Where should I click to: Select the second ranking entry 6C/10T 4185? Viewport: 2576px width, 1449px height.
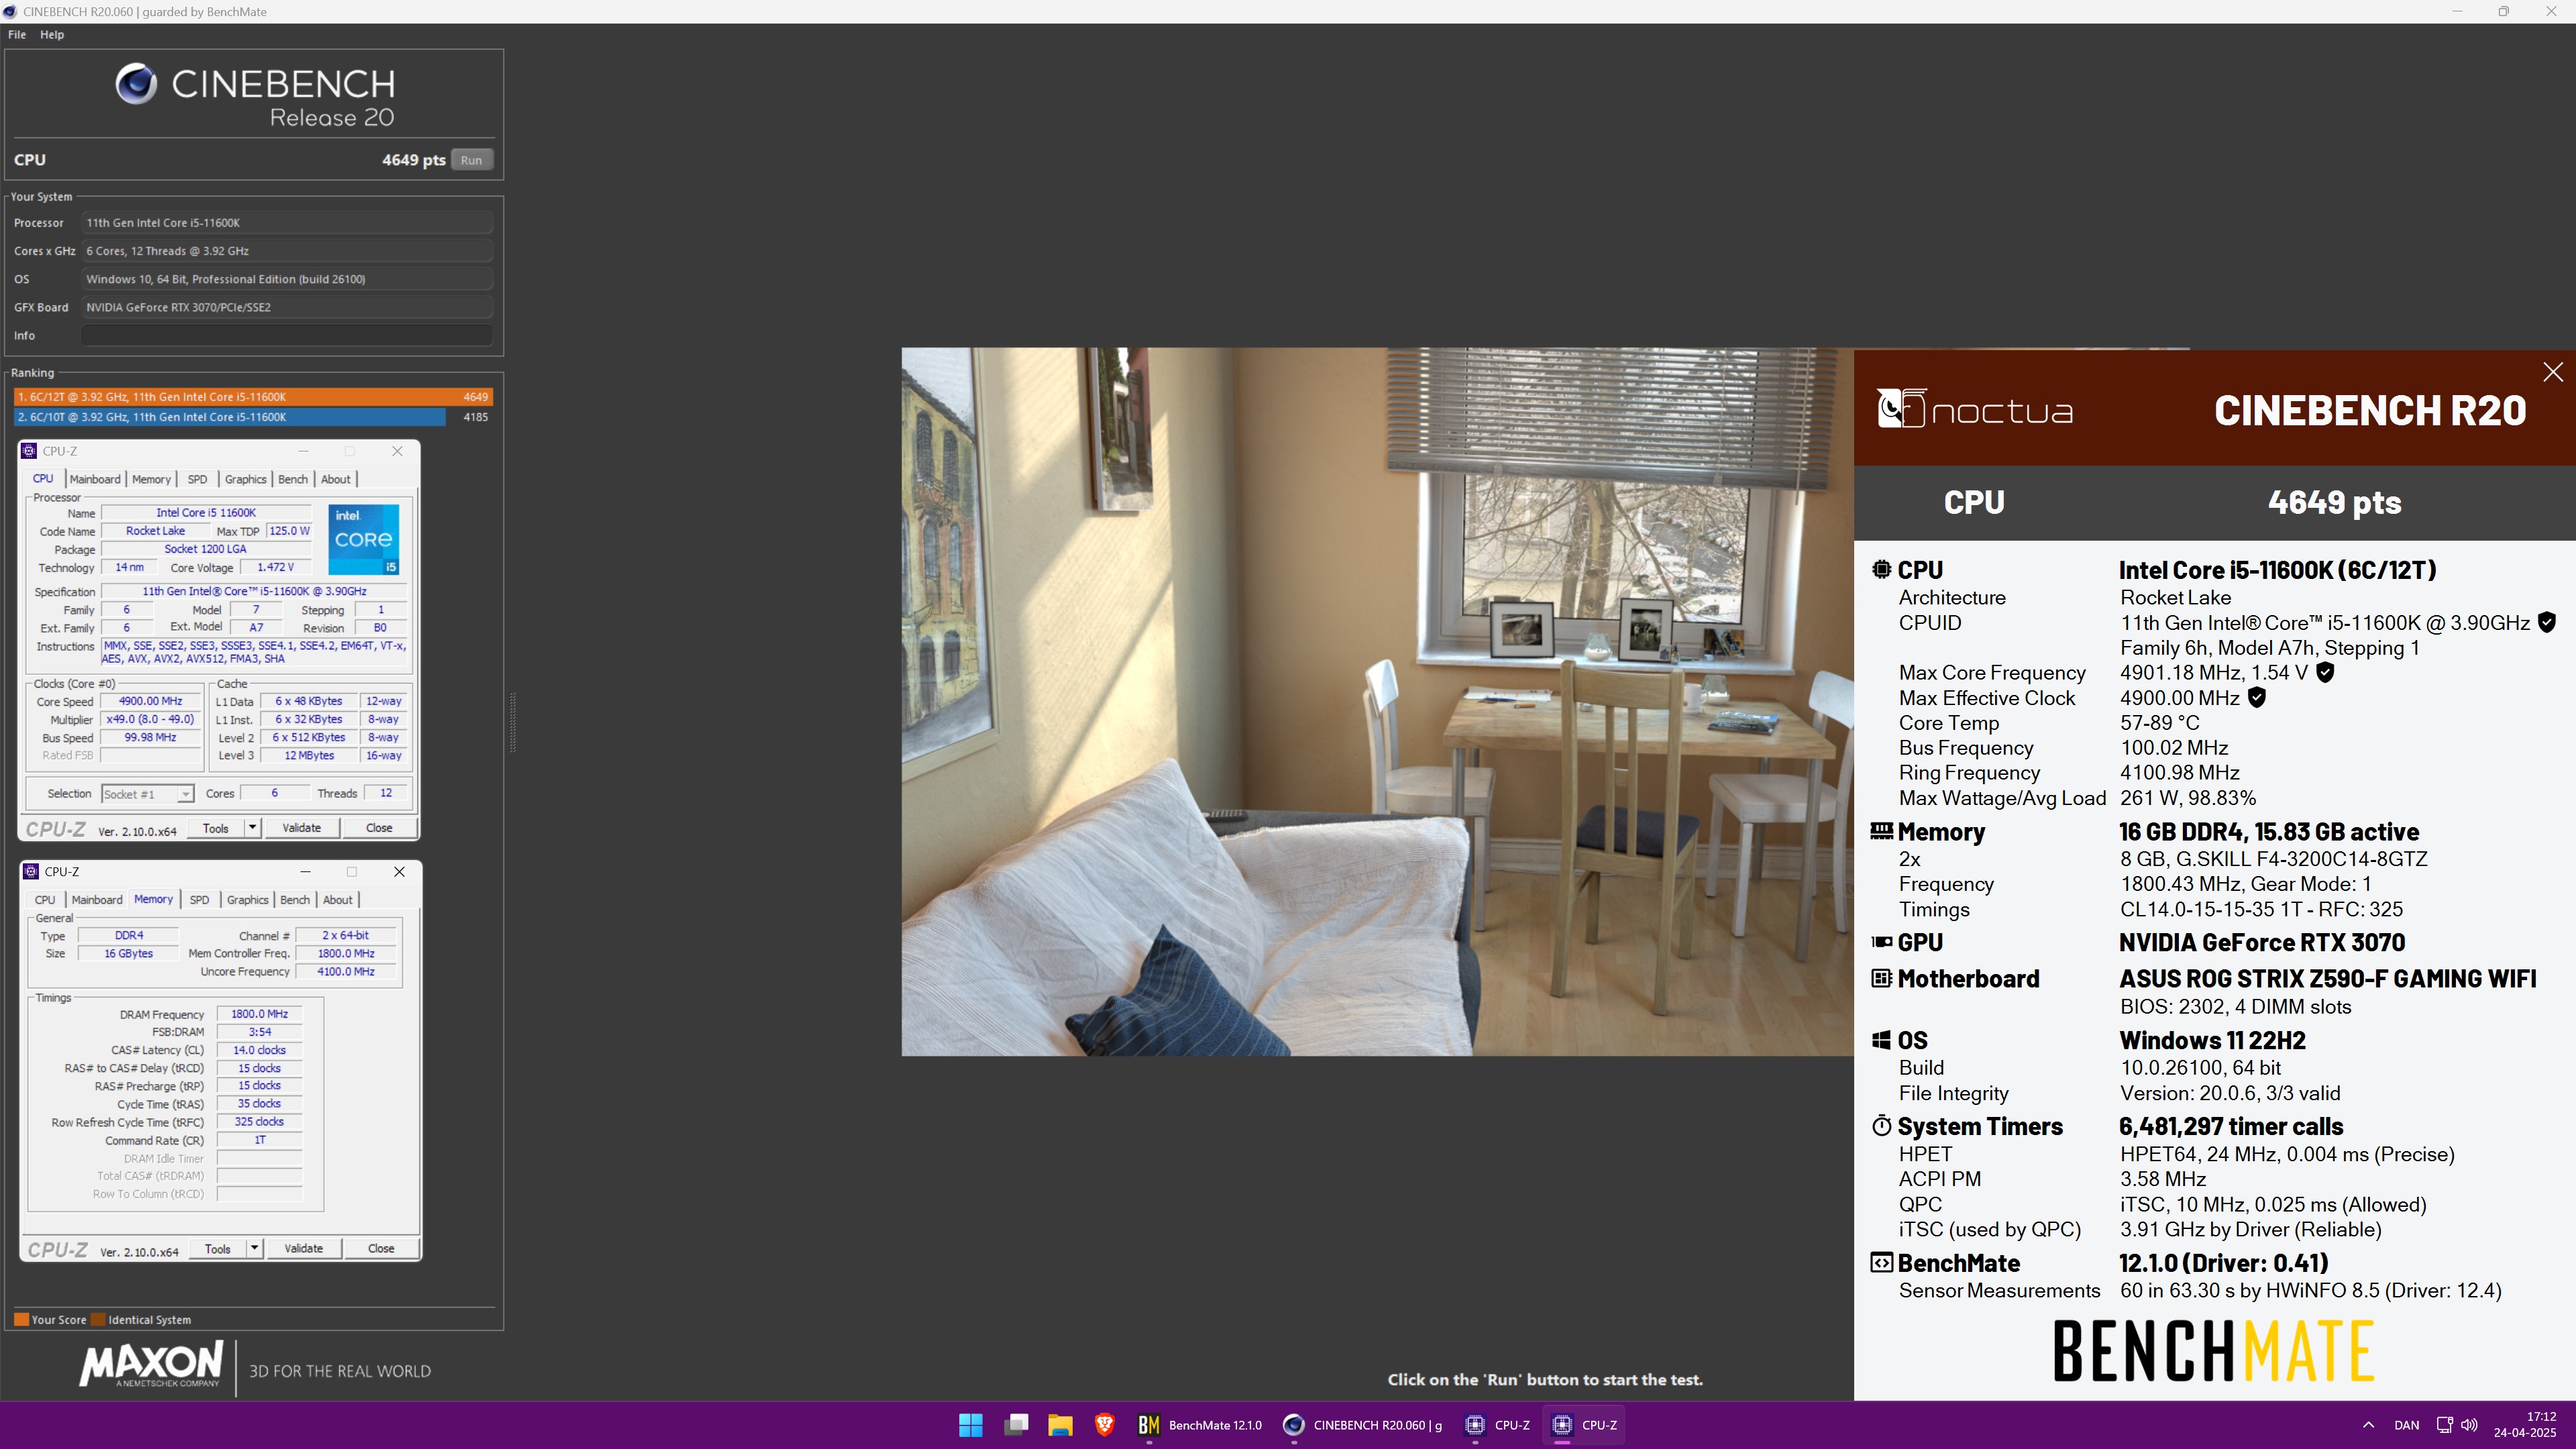(x=253, y=417)
